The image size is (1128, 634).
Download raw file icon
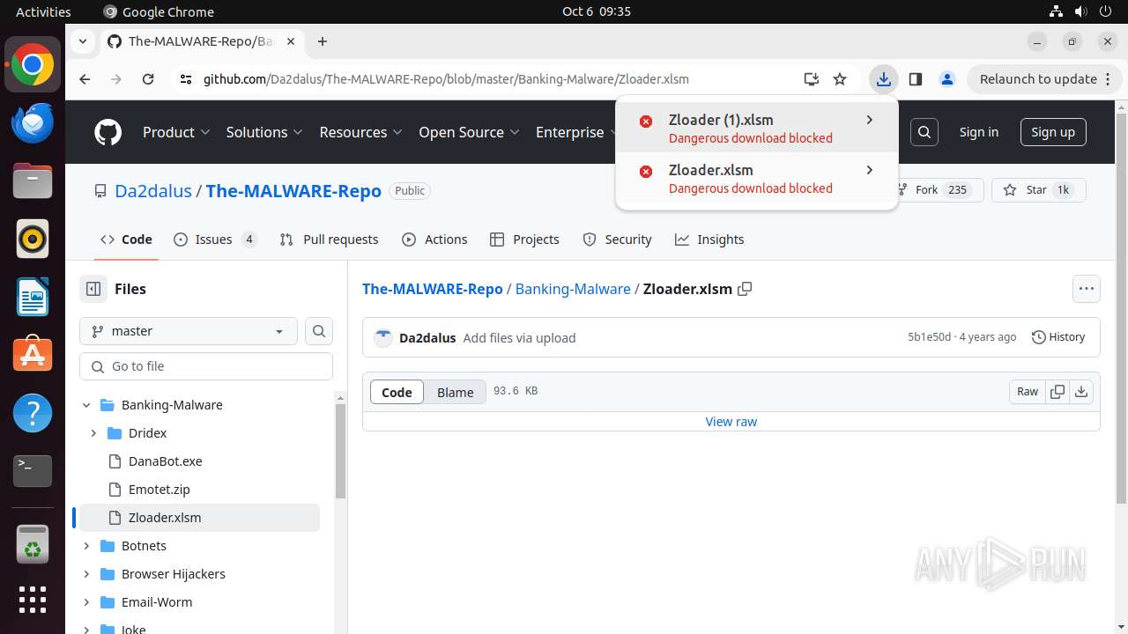pyautogui.click(x=1081, y=392)
